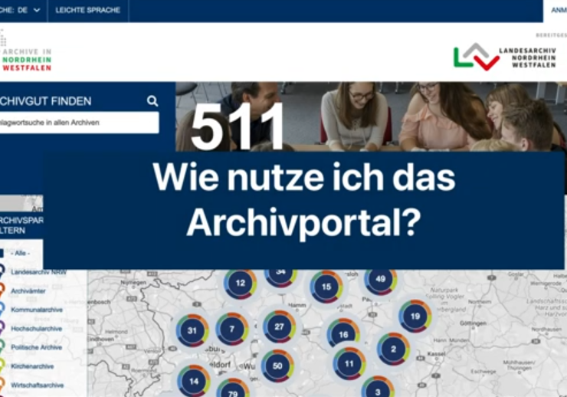Screen dimensions: 567x397
Task: Open map cluster marked 79
Action: pyautogui.click(x=233, y=390)
